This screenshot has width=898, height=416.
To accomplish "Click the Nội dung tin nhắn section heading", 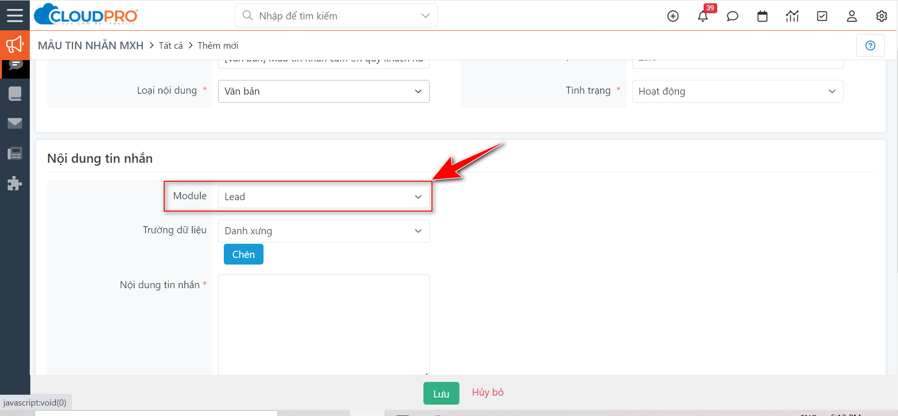I will 100,159.
